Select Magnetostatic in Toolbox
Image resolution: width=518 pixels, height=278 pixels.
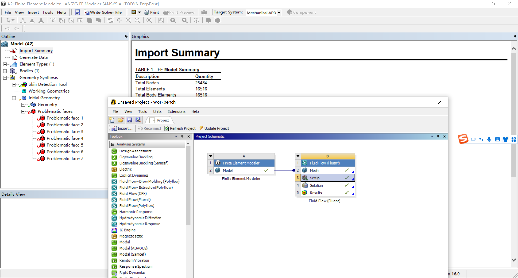click(131, 236)
